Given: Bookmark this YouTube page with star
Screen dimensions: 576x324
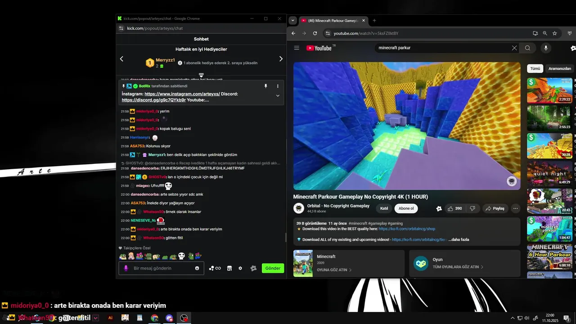Looking at the screenshot, I should tap(555, 33).
